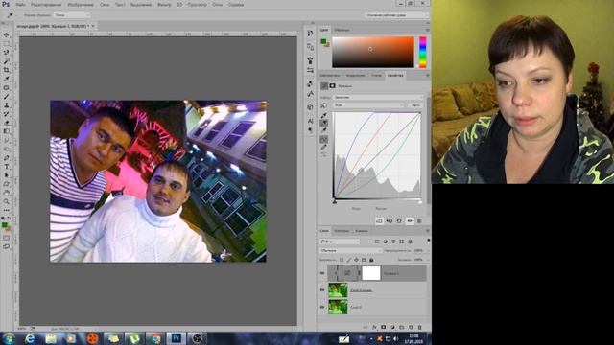Open Photoshop from the Windows taskbar
The image size is (614, 345).
[176, 338]
